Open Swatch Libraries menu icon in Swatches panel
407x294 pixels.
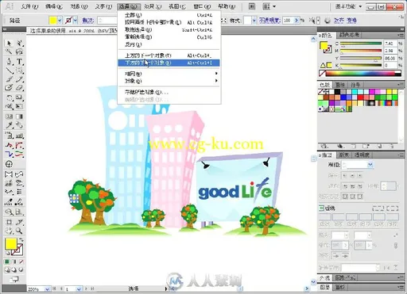(324, 146)
